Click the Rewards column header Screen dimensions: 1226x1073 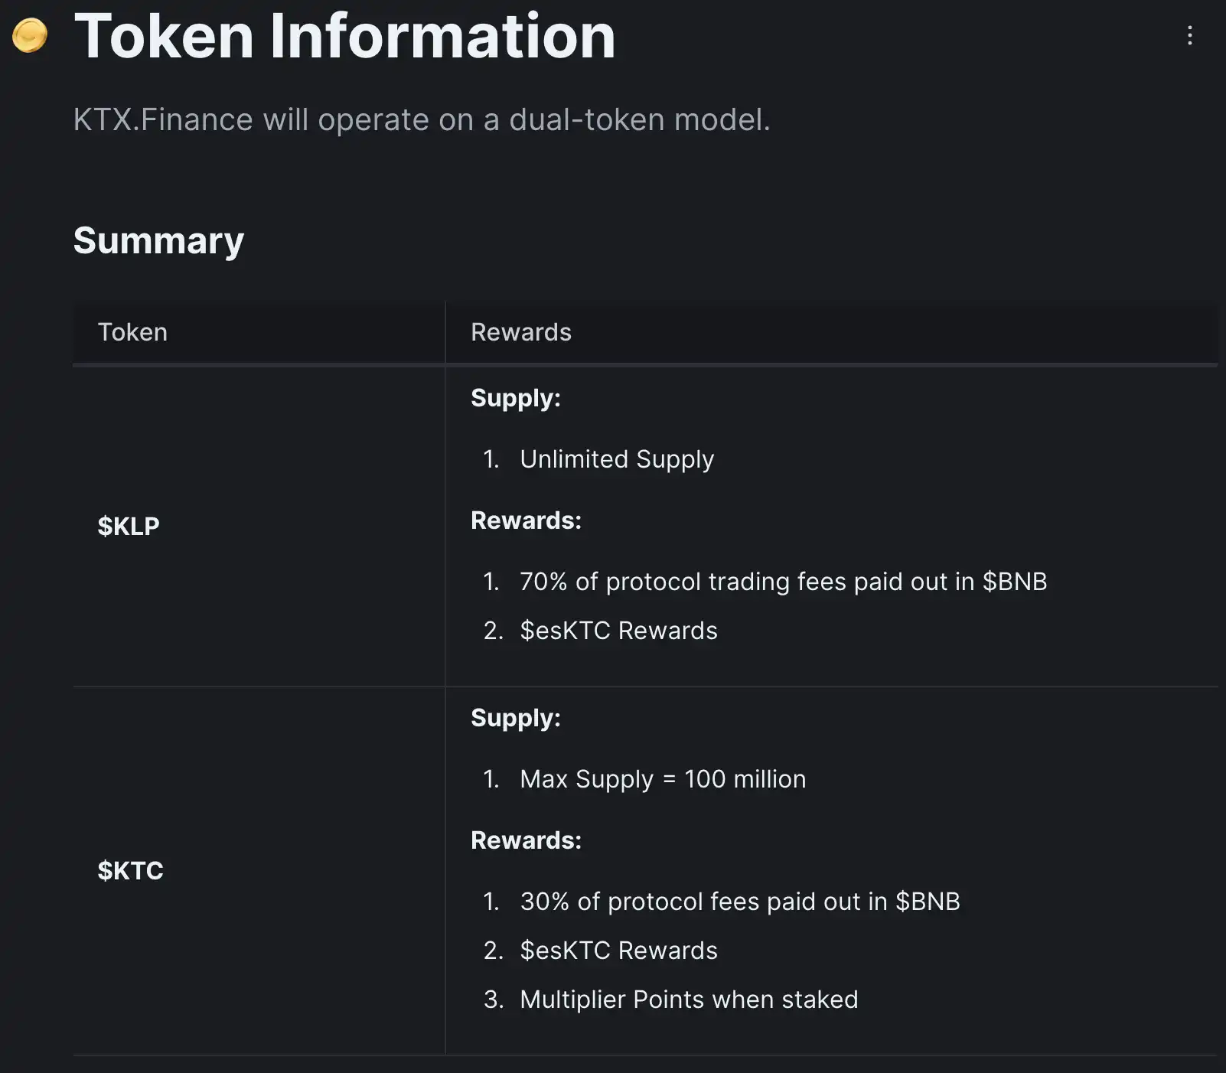(520, 332)
